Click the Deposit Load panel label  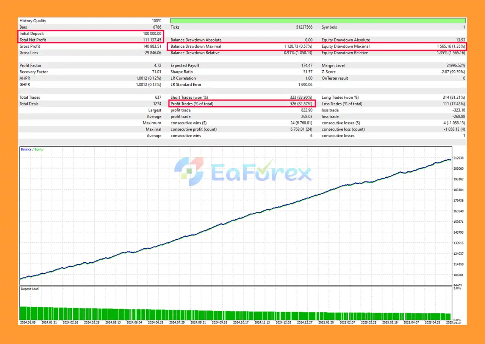point(29,289)
